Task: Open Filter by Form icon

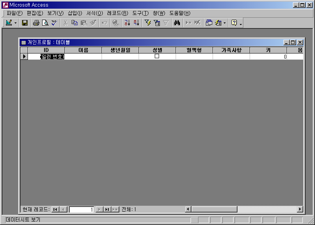Action: click(157, 23)
